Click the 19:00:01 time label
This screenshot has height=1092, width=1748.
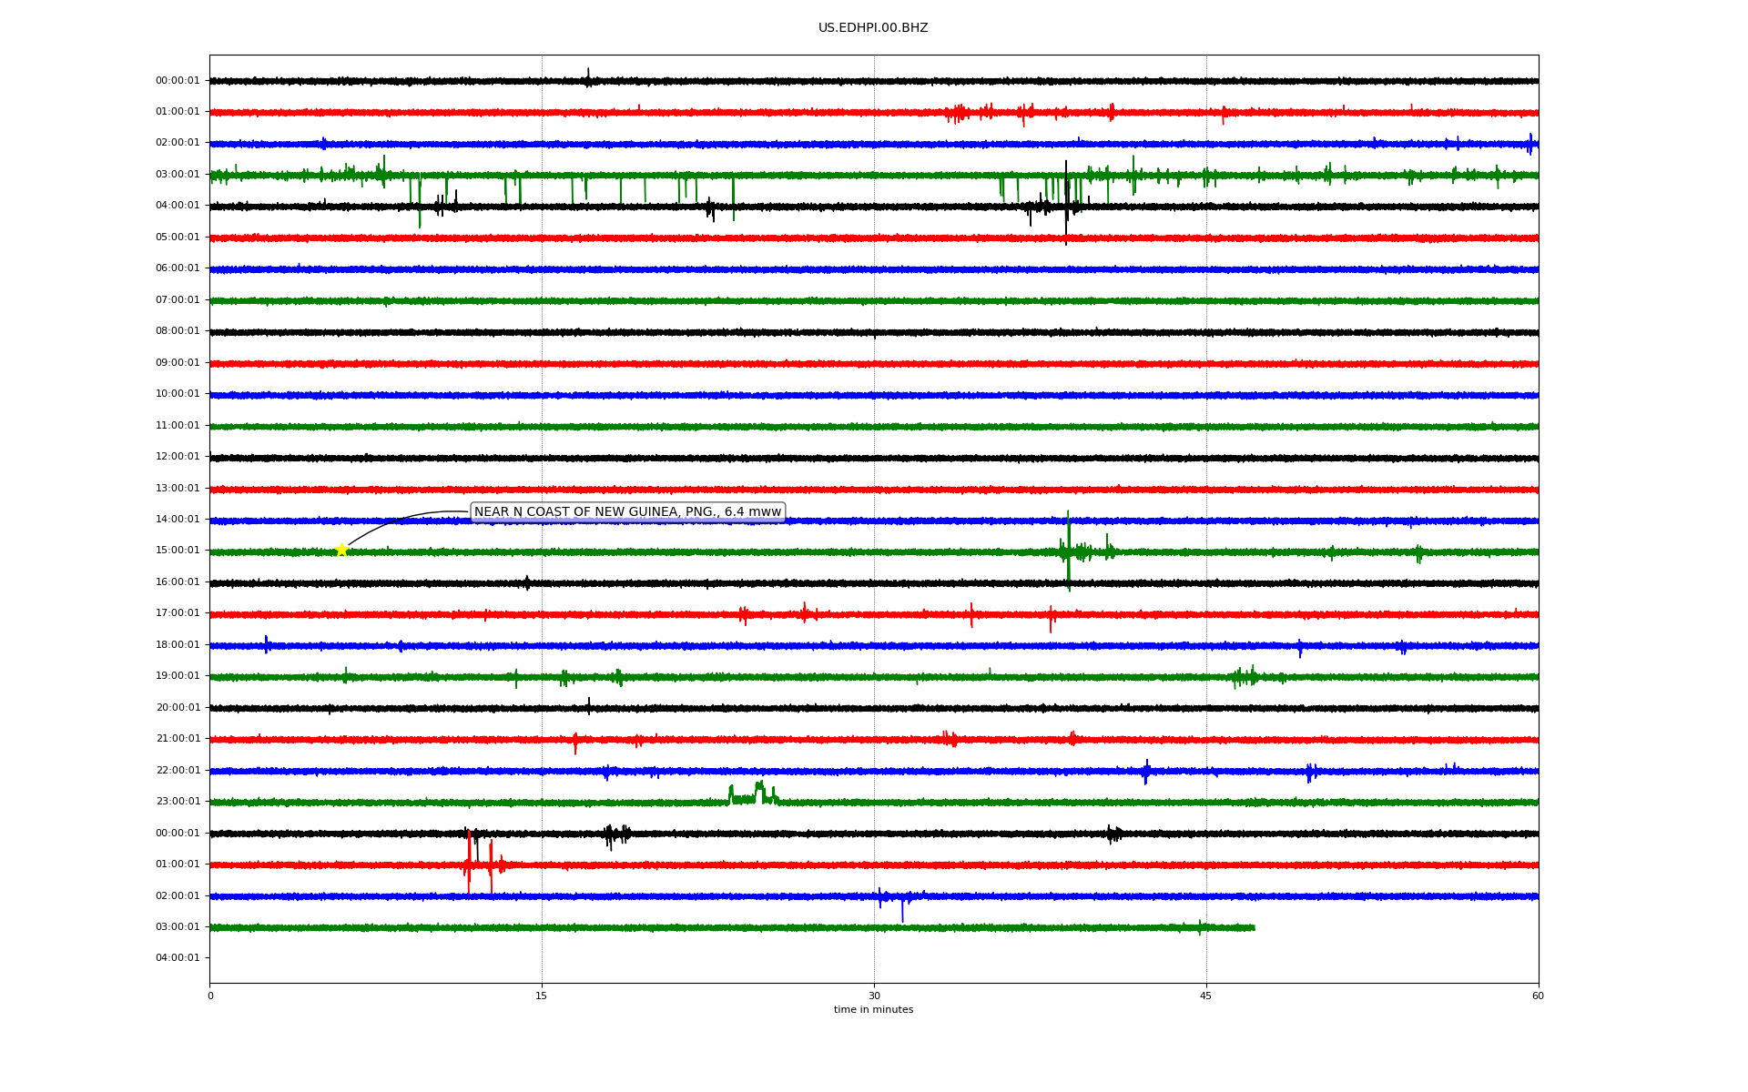tap(178, 676)
